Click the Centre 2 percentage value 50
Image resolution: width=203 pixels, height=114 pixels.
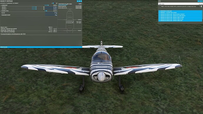point(44,9)
